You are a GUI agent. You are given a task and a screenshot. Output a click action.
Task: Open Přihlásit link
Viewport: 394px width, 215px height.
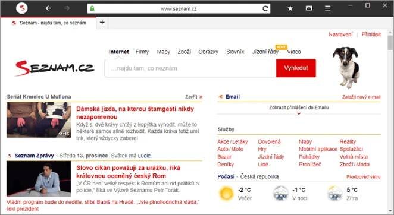point(371,34)
